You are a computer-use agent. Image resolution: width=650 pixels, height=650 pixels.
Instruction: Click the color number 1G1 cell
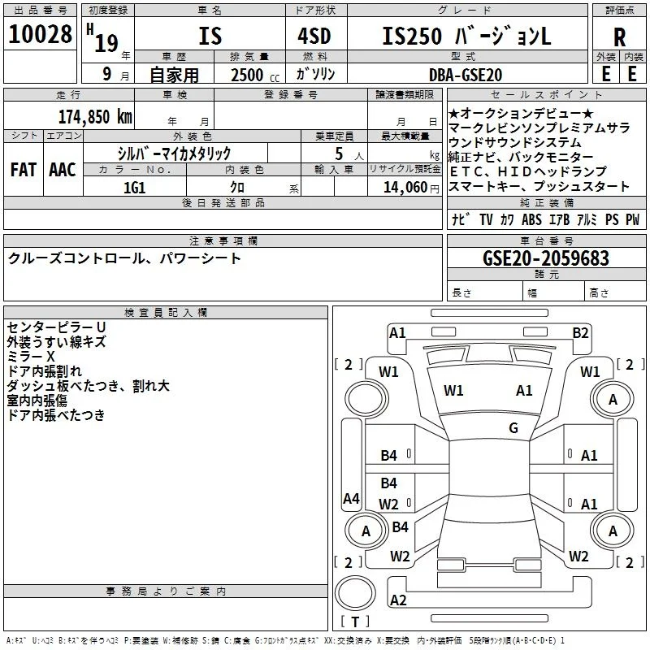coord(135,188)
